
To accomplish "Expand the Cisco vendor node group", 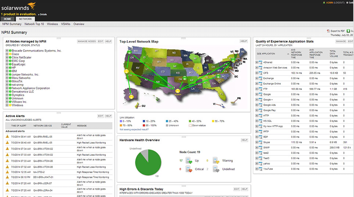I will [7, 54].
